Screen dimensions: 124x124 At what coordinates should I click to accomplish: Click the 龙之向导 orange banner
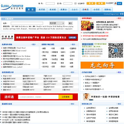[102, 65]
